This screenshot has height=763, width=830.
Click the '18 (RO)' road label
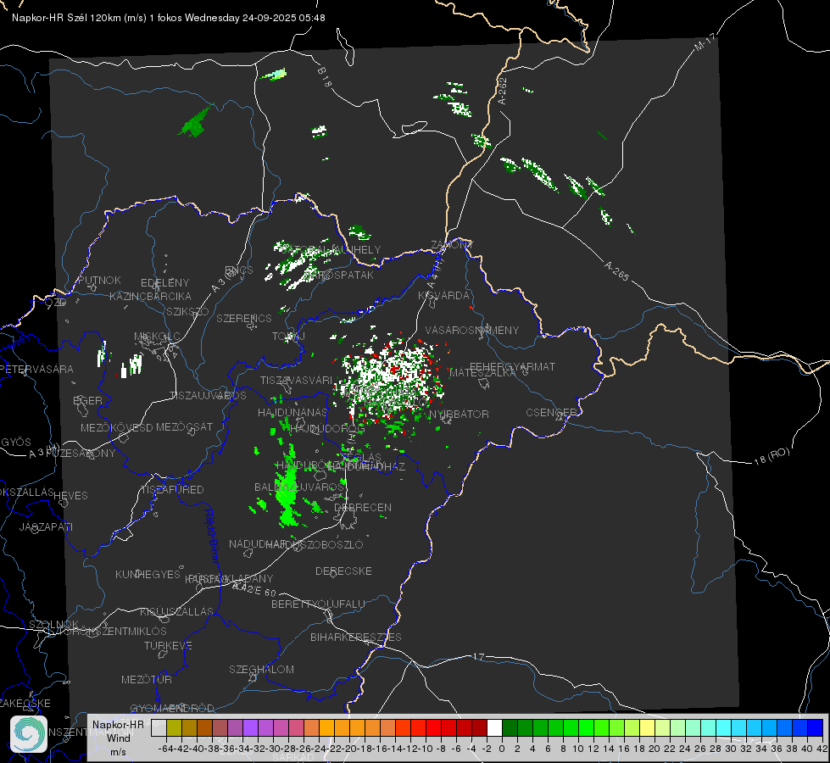(772, 456)
